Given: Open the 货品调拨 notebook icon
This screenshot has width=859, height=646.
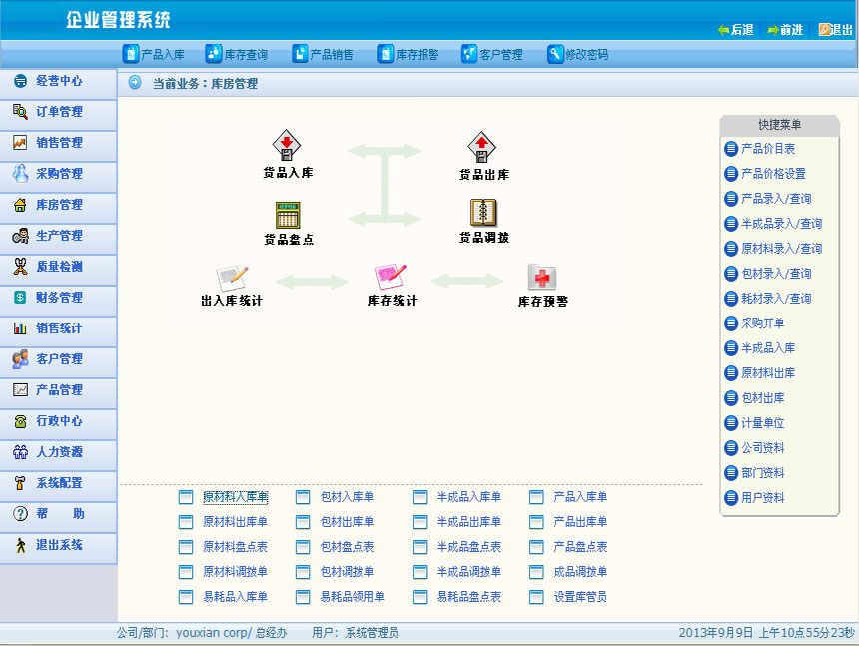Looking at the screenshot, I should click(483, 213).
